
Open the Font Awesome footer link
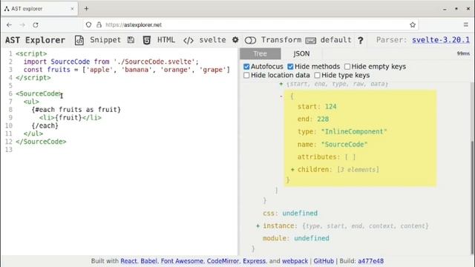tap(182, 261)
